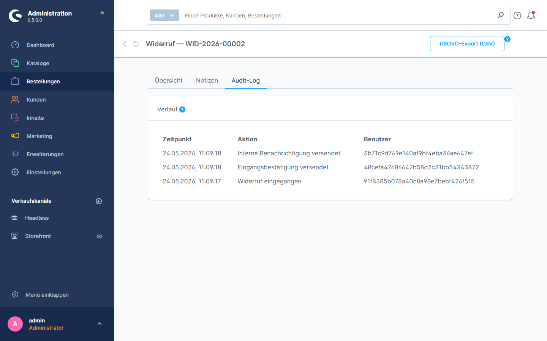The height and width of the screenshot is (341, 547).
Task: Add a new Verkaufskanal with plus icon
Action: 99,201
